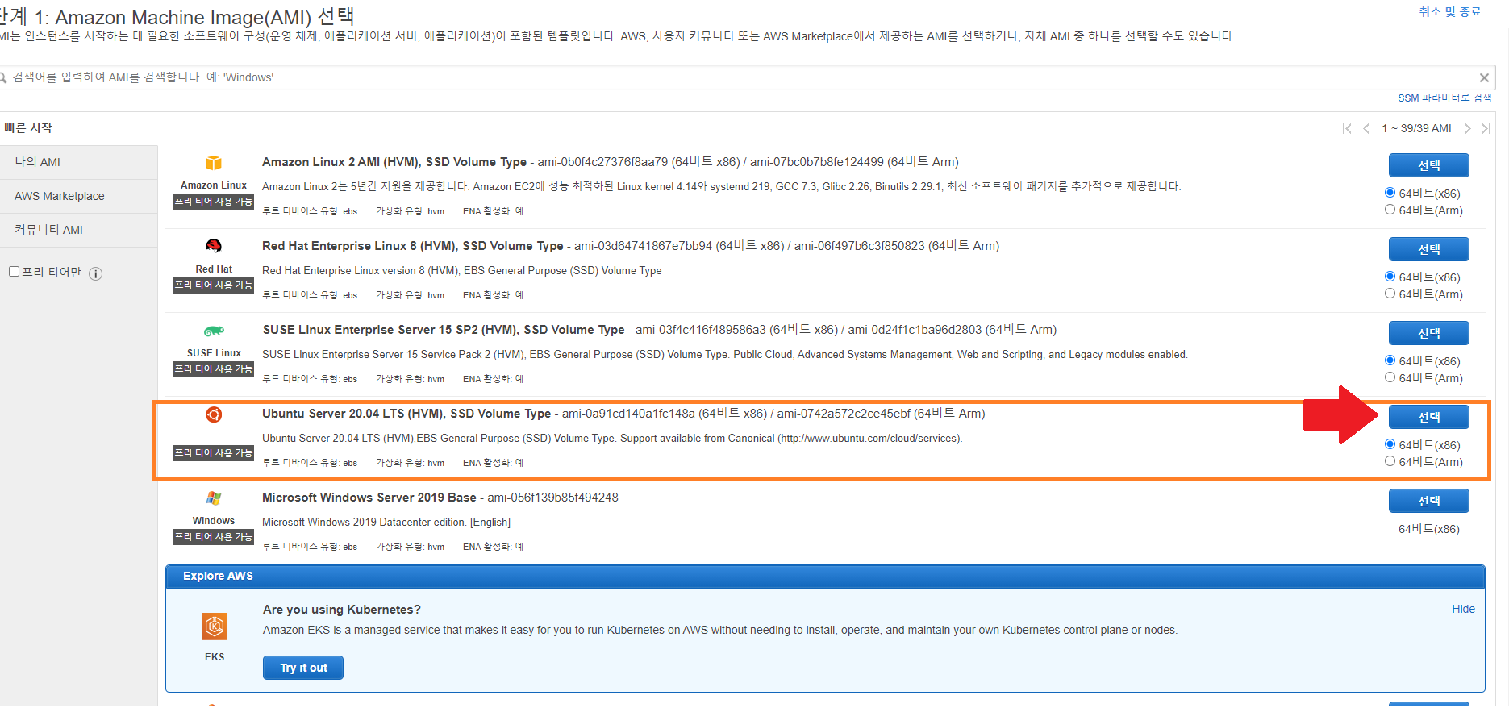The image size is (1509, 712).
Task: Click the Ubuntu Server 20.04 LTS title
Action: 406,414
